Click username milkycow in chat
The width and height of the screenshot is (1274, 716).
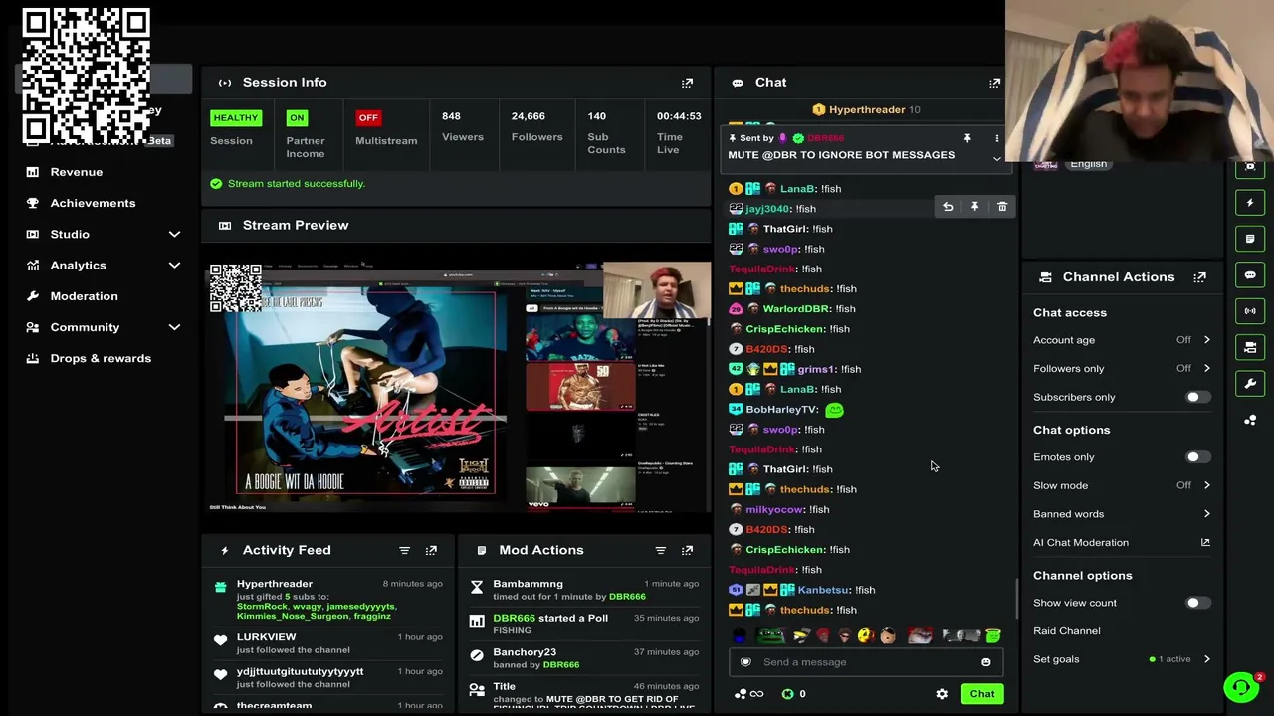[773, 509]
